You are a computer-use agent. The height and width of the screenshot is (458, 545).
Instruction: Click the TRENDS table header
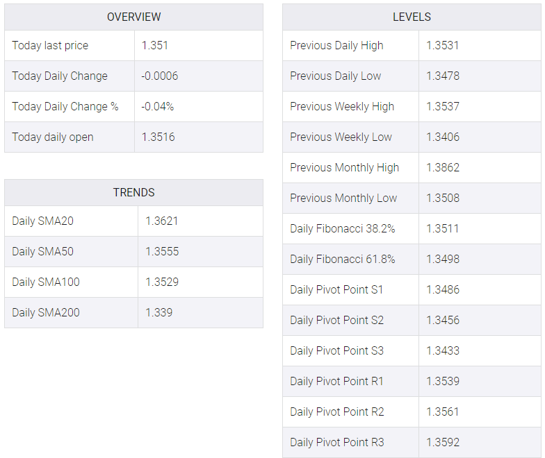click(x=133, y=192)
